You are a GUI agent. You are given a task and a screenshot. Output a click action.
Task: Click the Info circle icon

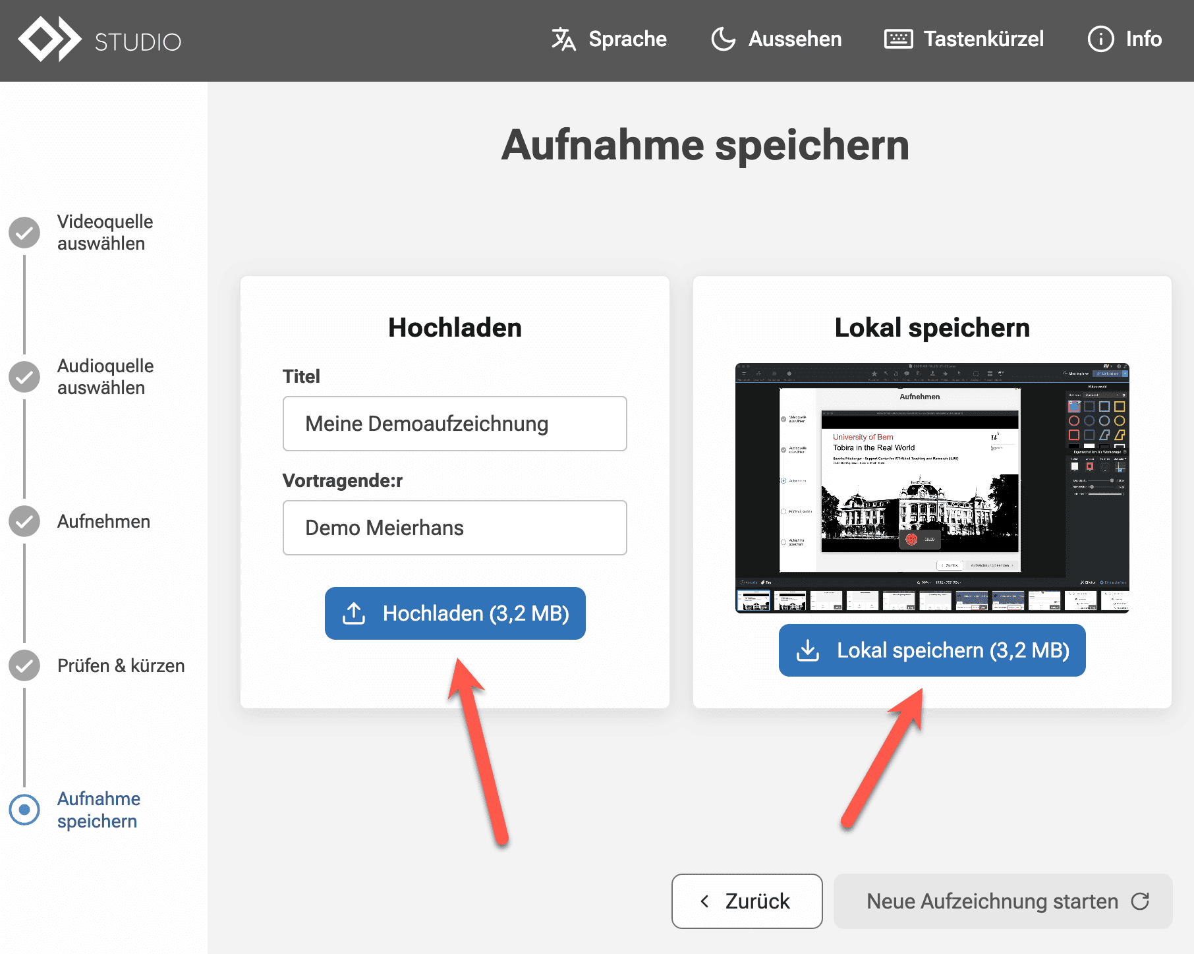point(1100,40)
